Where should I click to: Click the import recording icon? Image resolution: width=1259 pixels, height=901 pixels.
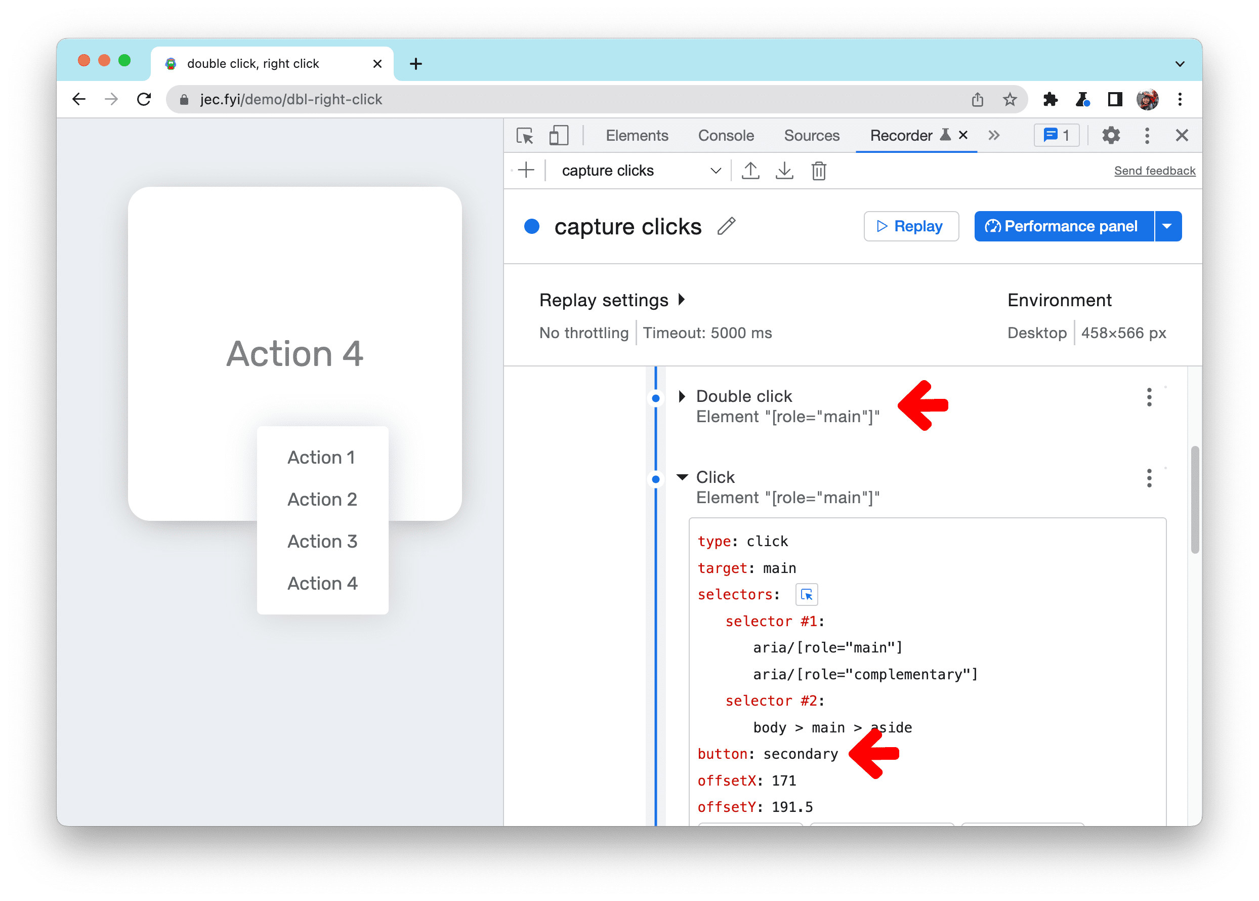[784, 172]
